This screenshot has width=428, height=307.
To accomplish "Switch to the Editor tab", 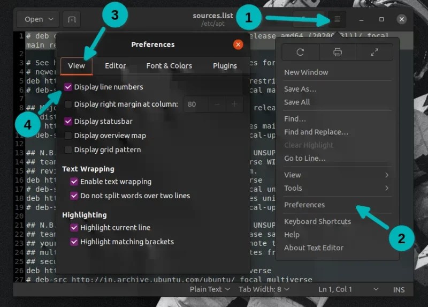I will tap(116, 65).
